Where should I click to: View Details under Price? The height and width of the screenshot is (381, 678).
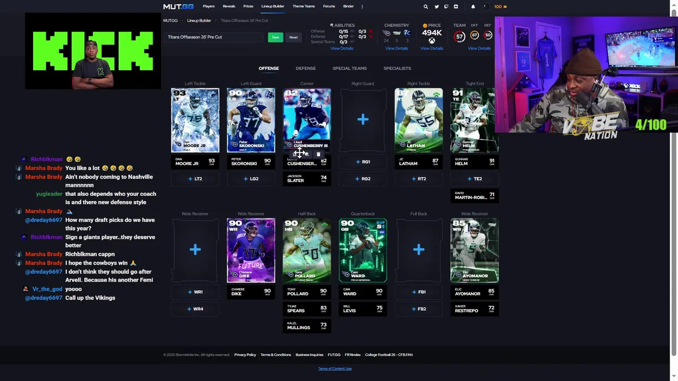[x=432, y=48]
